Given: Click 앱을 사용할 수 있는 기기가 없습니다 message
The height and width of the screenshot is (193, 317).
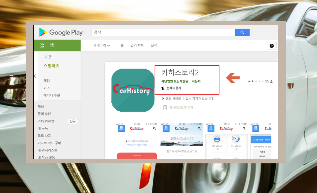Looking at the screenshot, I should (190, 98).
